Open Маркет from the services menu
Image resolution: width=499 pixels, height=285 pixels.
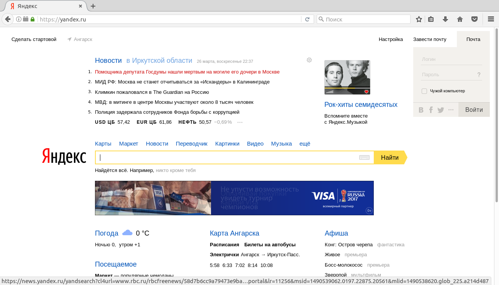point(129,144)
